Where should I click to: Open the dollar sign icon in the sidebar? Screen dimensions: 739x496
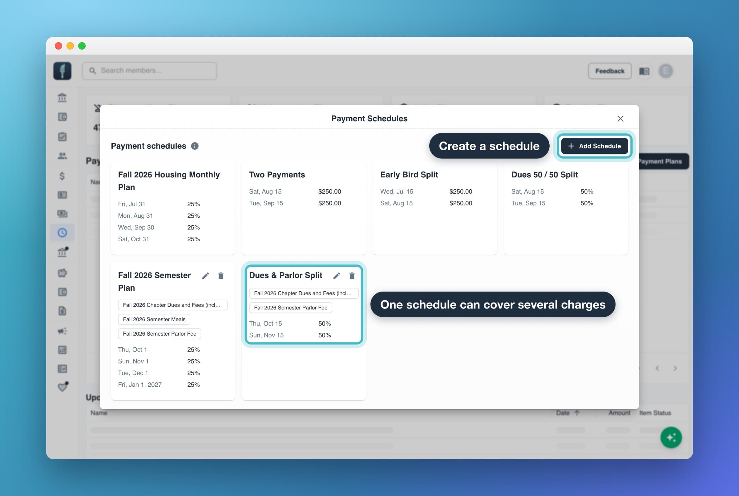[62, 175]
